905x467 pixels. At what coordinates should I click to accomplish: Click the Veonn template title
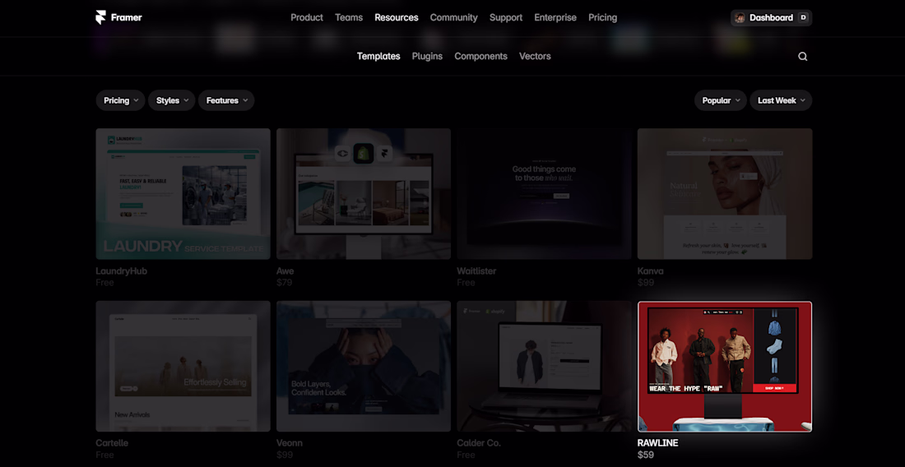[x=289, y=443]
